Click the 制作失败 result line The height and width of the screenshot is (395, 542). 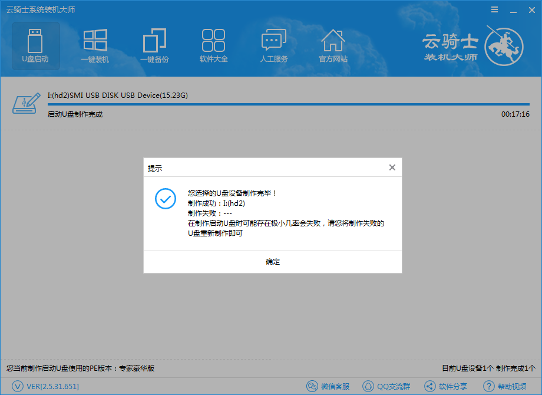(x=210, y=213)
